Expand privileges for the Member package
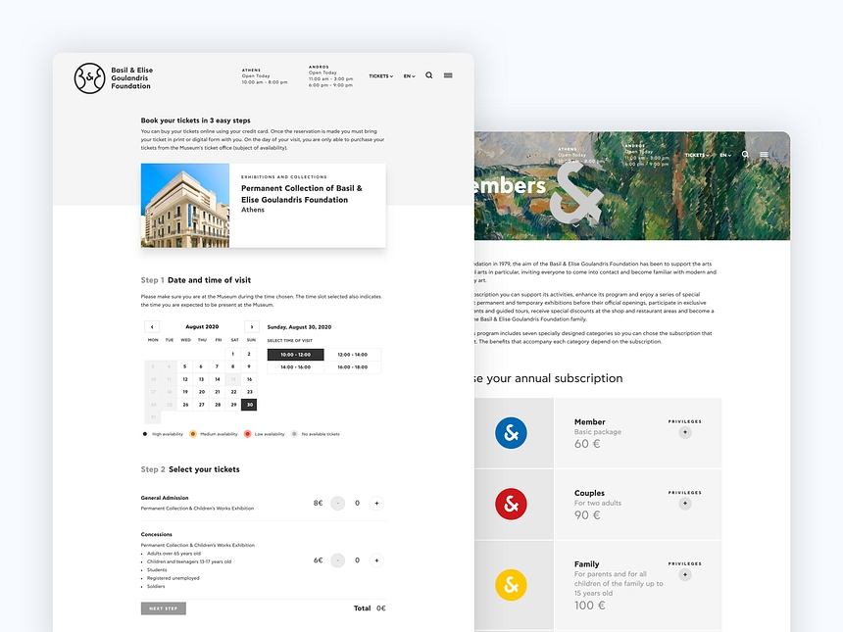The width and height of the screenshot is (843, 632). click(x=684, y=431)
